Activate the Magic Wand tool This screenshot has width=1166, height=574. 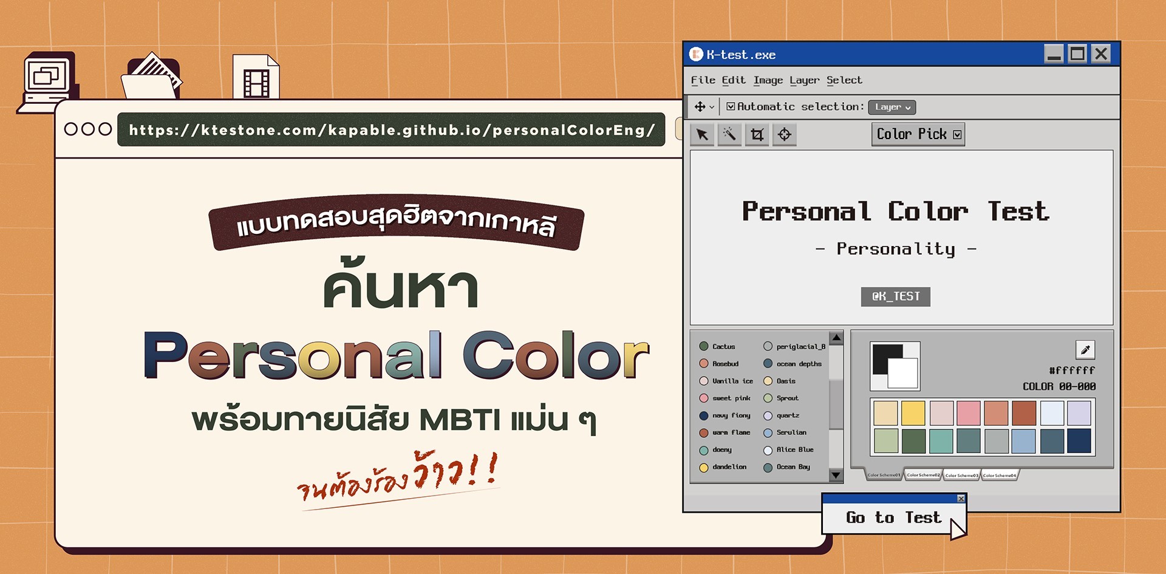[729, 134]
